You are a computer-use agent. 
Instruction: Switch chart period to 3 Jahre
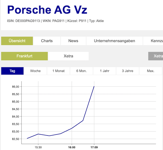pos(128,71)
